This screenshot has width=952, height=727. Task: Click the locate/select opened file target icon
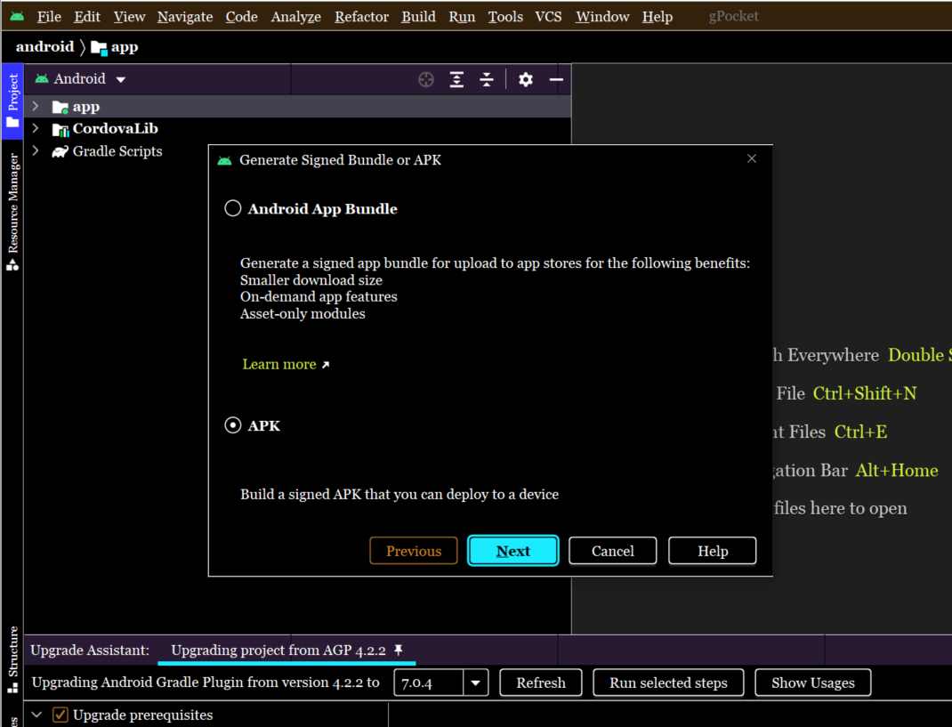[426, 79]
